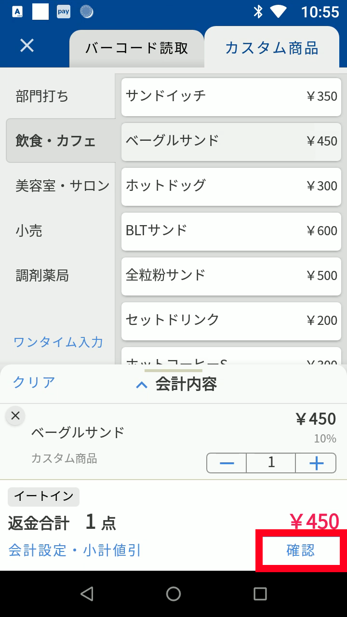This screenshot has height=617, width=347.
Task: Open the Android recent apps square
Action: coord(260,594)
